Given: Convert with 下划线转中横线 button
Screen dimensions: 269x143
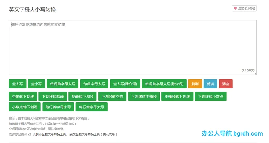Looking at the screenshot, I should pyautogui.click(x=144, y=96).
